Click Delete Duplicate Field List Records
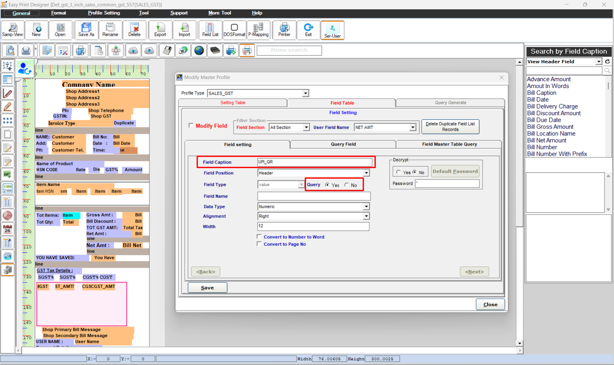 (450, 127)
